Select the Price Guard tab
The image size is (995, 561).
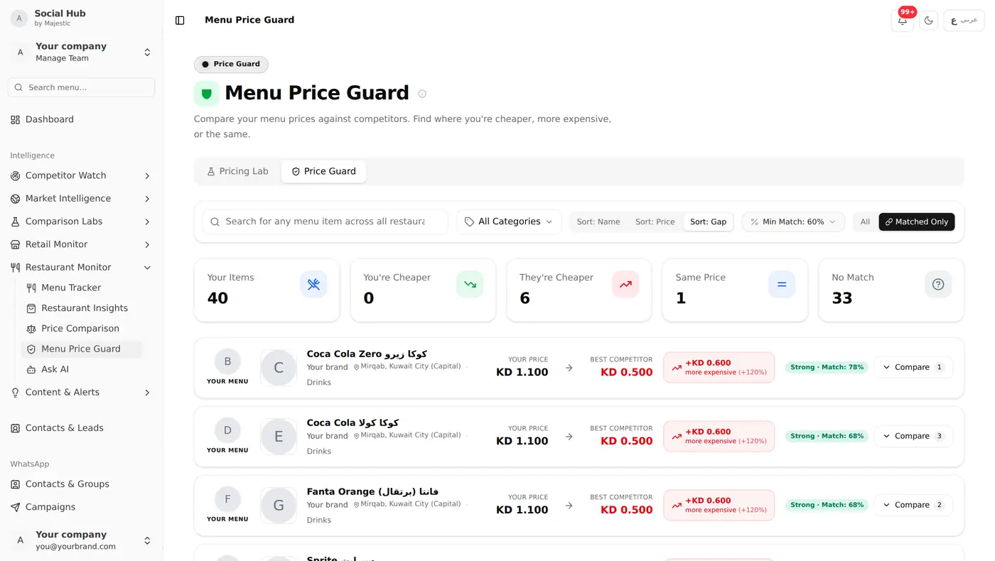323,171
